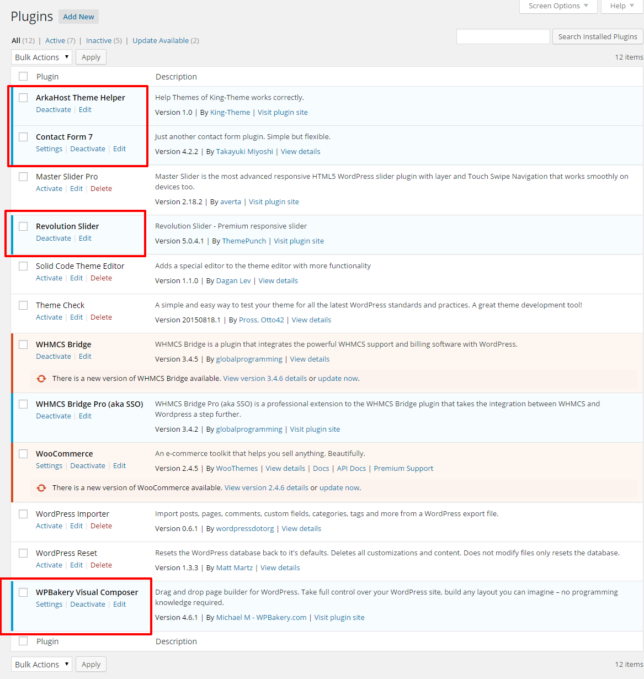644x679 pixels.
Task: Visit plugin site for Revolution Slider
Action: tap(299, 241)
